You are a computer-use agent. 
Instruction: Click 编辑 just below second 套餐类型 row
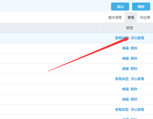125,89
